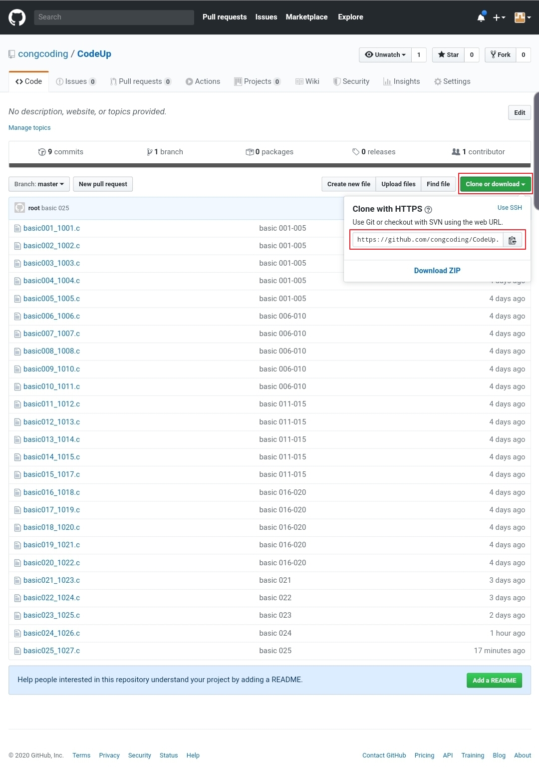Click the file icon of basic010_1011.c
Image resolution: width=539 pixels, height=771 pixels.
(17, 387)
